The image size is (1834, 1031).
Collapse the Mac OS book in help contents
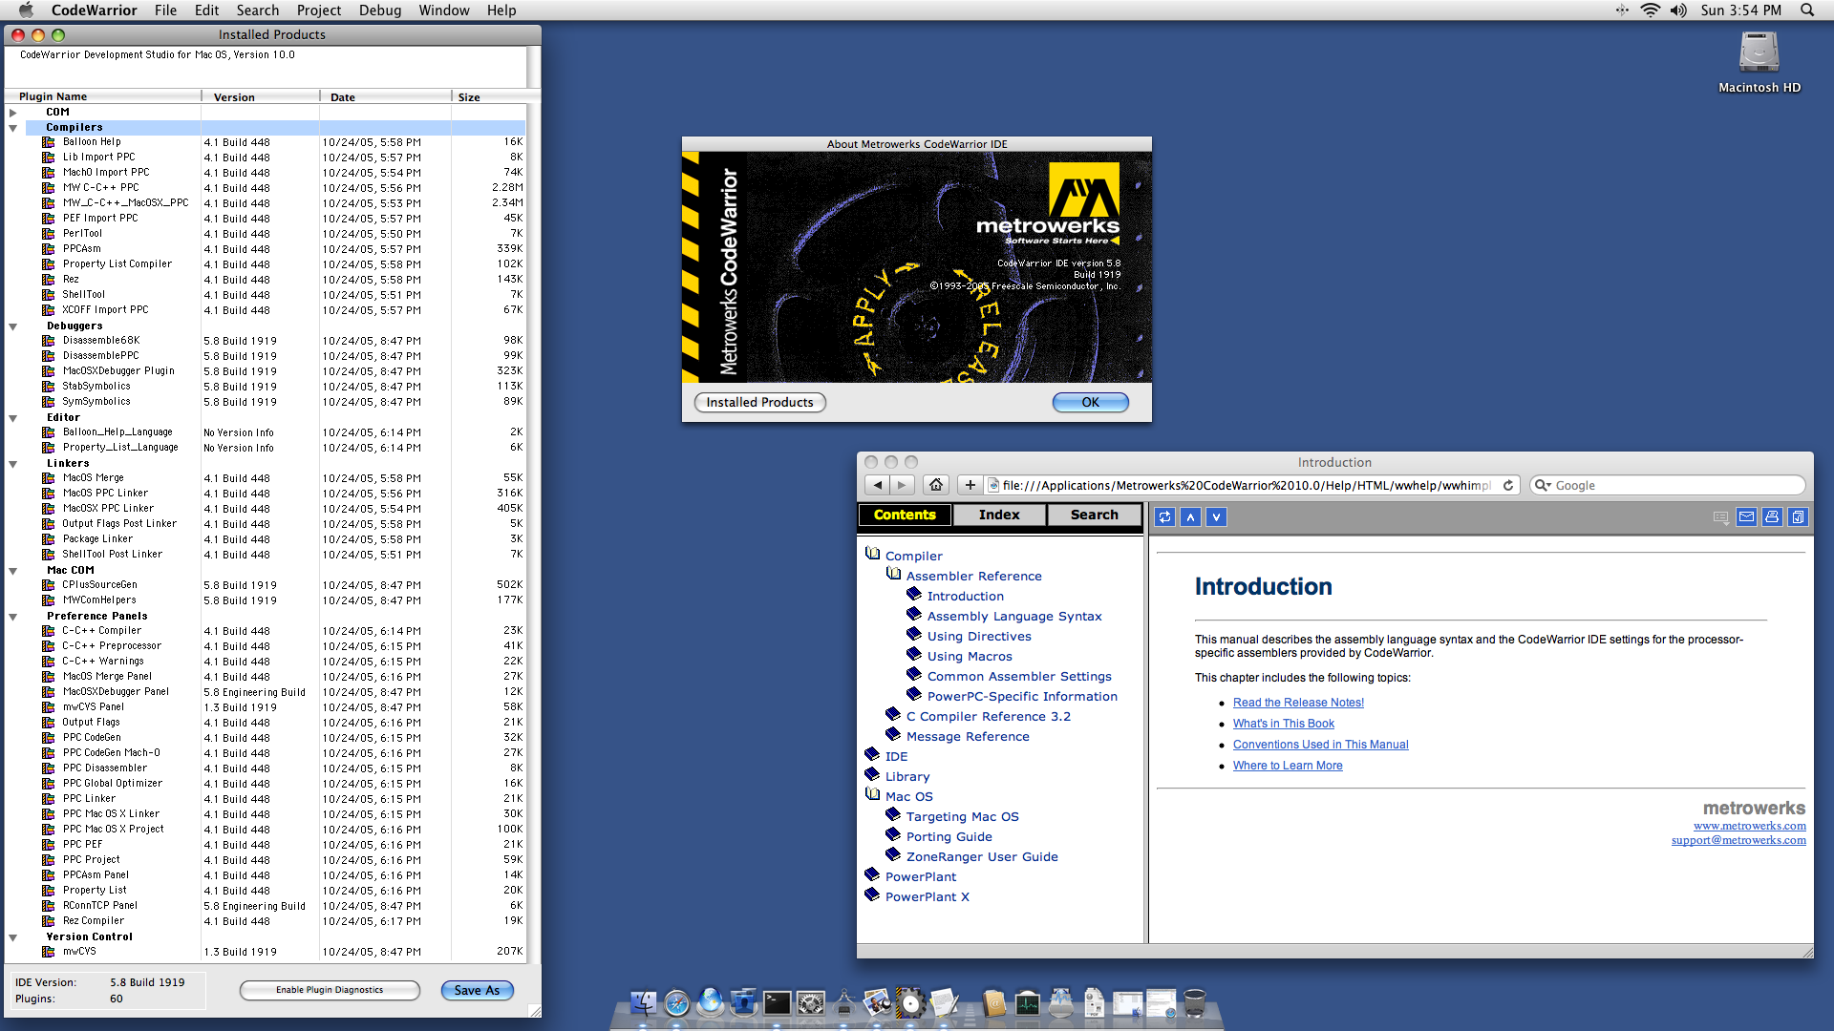[x=872, y=794]
